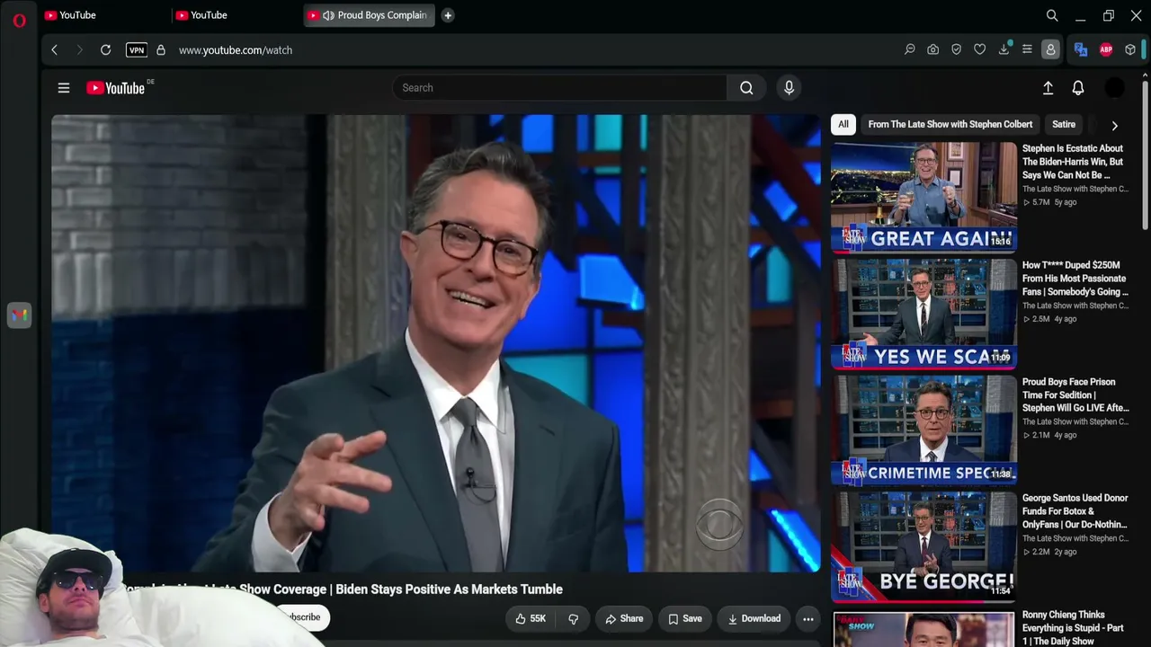1151x647 pixels.
Task: Go back using the browser back arrow
Action: point(55,50)
